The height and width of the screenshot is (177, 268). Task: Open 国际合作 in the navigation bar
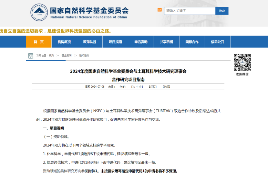192,42
